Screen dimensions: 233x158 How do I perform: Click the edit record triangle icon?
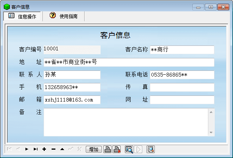coord(62,149)
